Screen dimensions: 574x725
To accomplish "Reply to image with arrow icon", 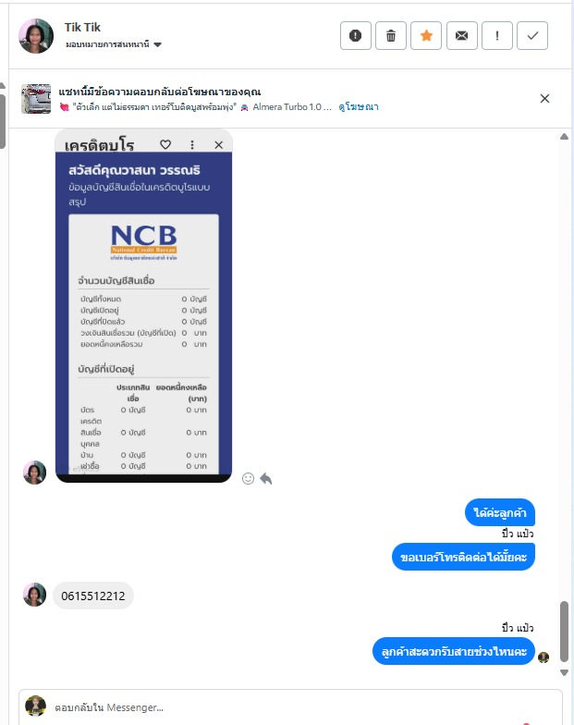I will (266, 479).
